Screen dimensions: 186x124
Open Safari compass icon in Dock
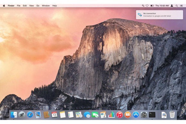pos(30,115)
